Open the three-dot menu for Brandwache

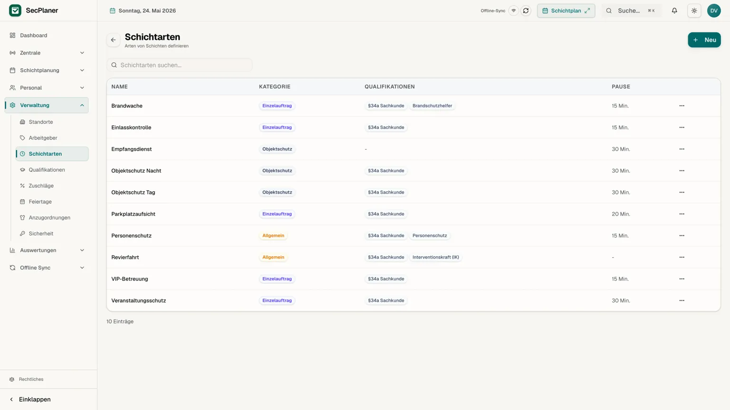click(682, 106)
